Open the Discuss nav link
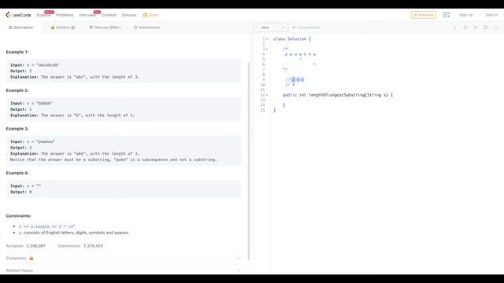The height and width of the screenshot is (283, 504). pyautogui.click(x=129, y=15)
